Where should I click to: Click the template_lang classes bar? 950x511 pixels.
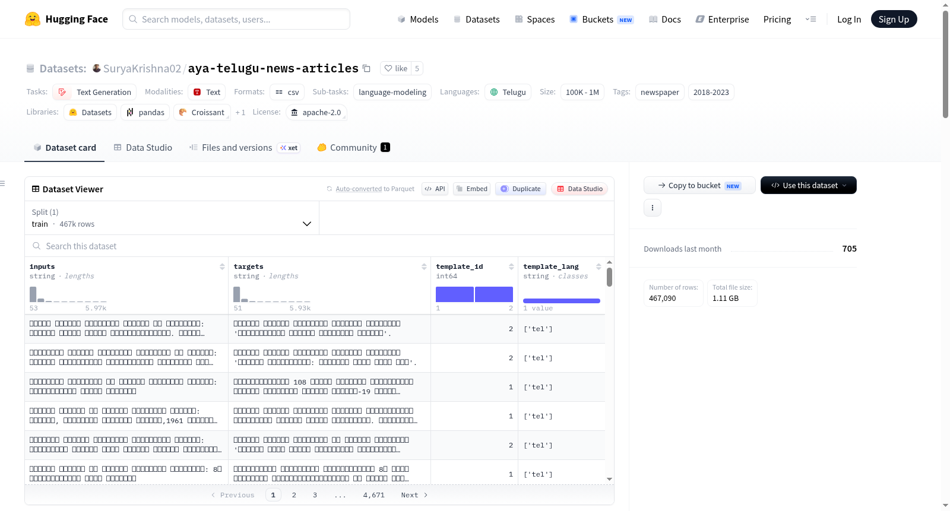[562, 301]
